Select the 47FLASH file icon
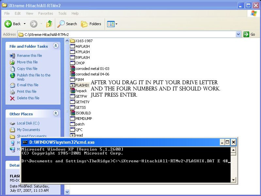The image size is (261, 196). coord(73,52)
